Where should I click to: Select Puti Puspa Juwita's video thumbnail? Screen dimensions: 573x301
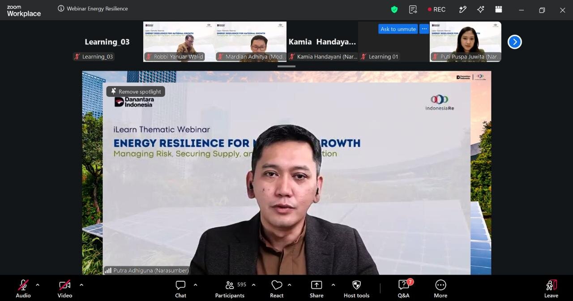click(x=466, y=42)
